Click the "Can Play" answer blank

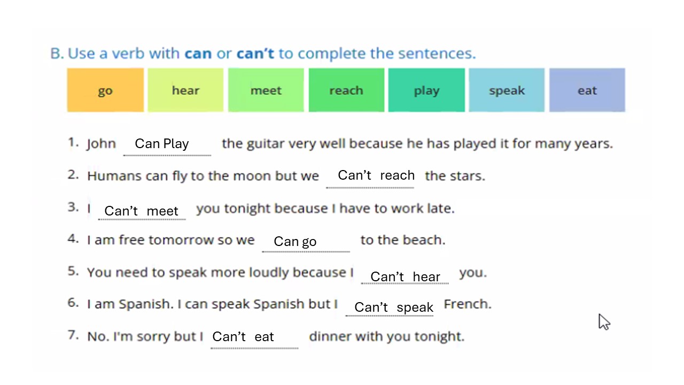point(162,144)
